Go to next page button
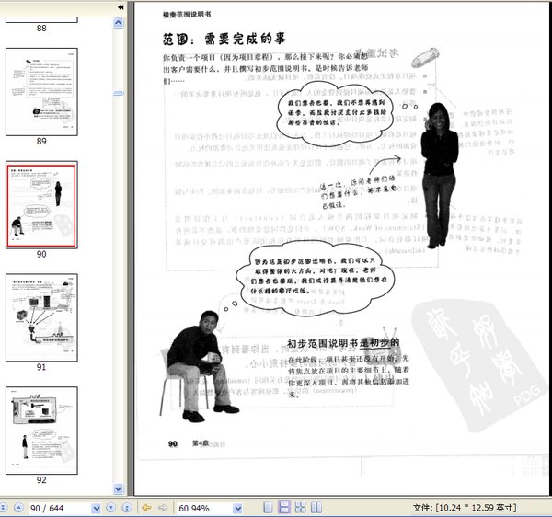The image size is (552, 517). click(x=111, y=508)
